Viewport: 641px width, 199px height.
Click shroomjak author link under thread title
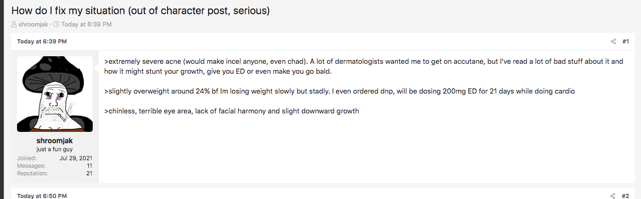pos(33,24)
